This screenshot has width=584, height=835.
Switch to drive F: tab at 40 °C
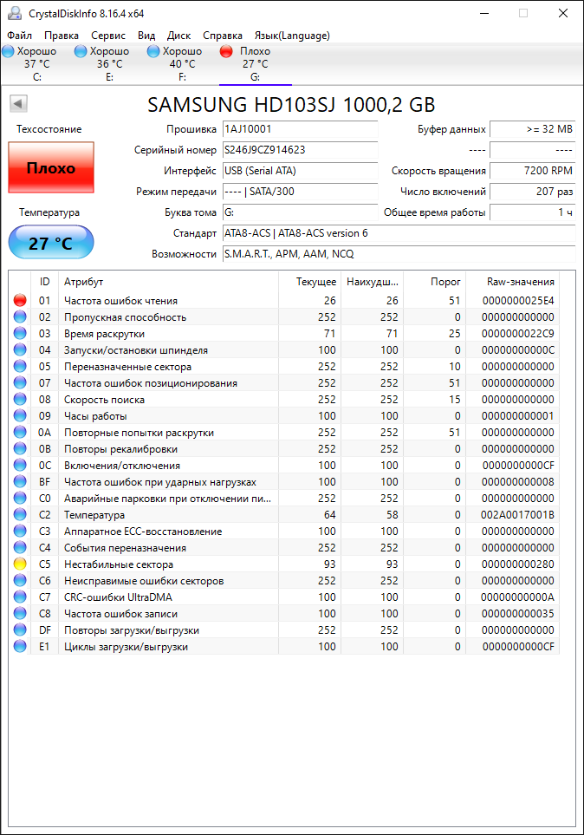click(183, 64)
